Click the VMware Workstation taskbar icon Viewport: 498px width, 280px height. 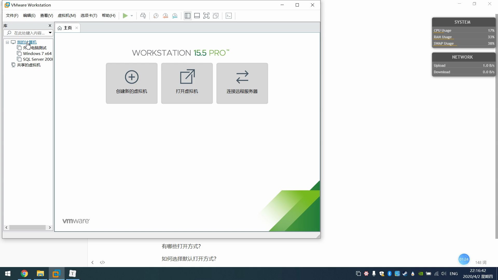click(x=56, y=274)
